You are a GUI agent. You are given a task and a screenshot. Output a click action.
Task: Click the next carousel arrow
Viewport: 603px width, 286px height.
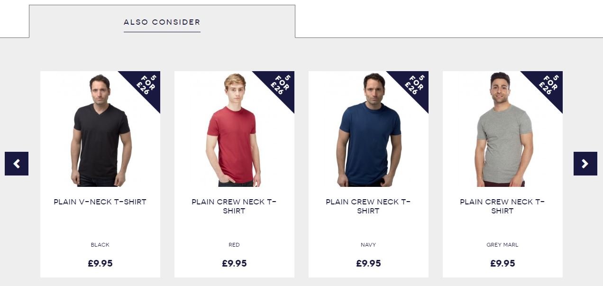pos(585,164)
